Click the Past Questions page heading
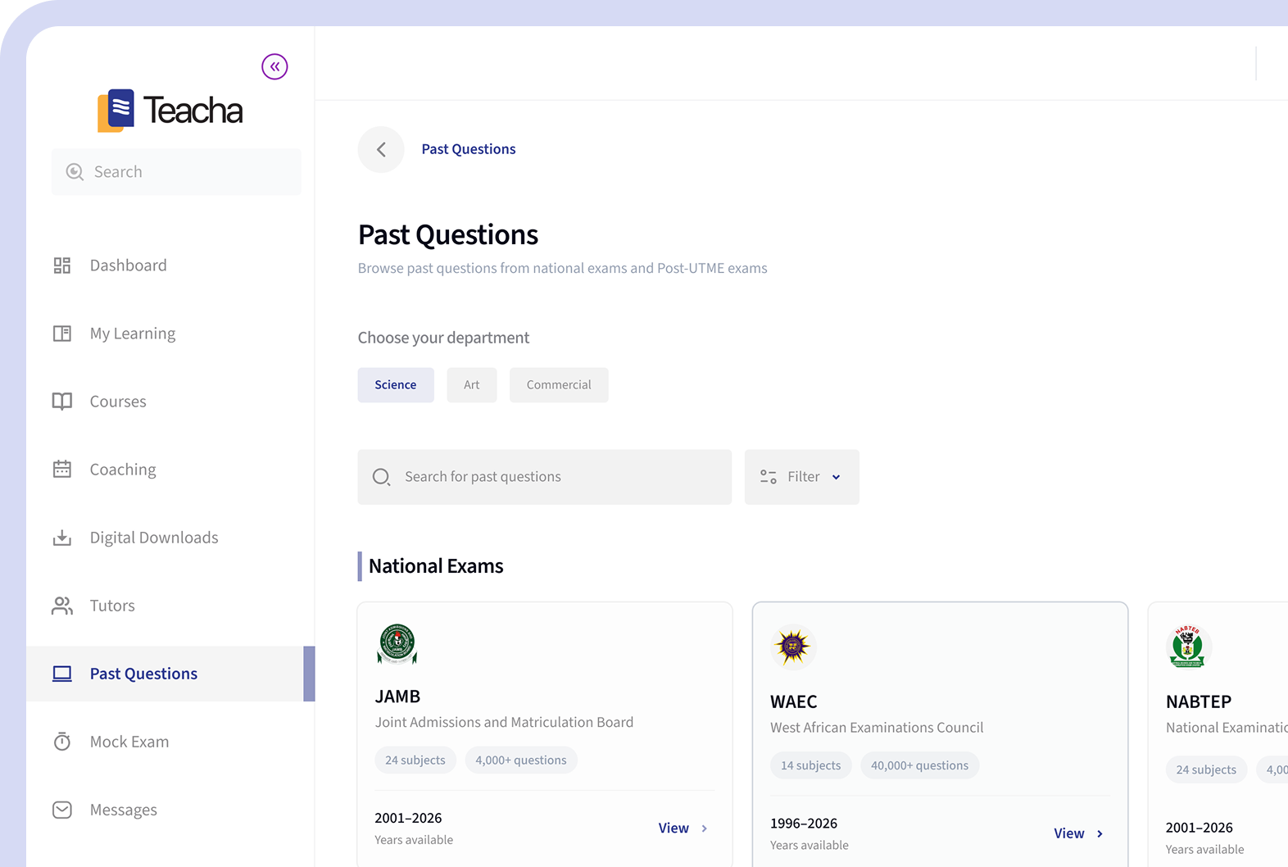The height and width of the screenshot is (867, 1288). [x=448, y=235]
